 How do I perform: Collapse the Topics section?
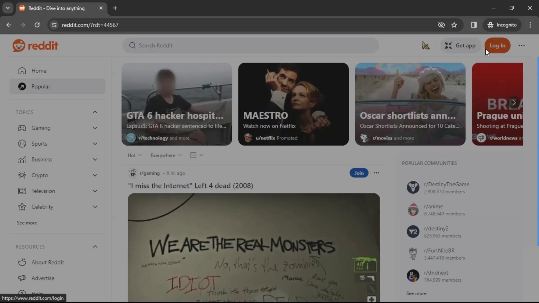tap(95, 112)
